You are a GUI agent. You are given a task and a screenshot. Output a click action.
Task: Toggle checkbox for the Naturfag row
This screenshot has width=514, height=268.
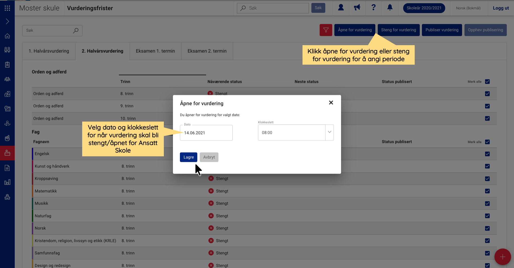(487, 216)
